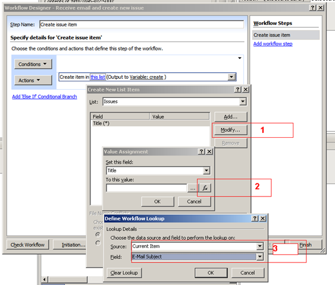Open the fx workflow lookup button

pyautogui.click(x=205, y=188)
